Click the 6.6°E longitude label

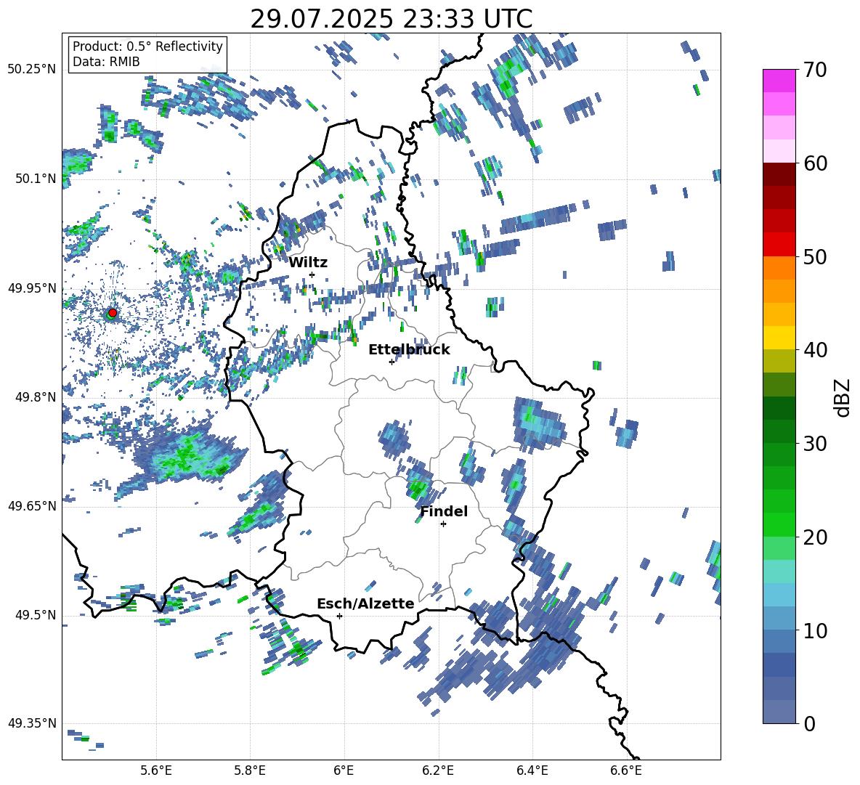click(x=626, y=770)
